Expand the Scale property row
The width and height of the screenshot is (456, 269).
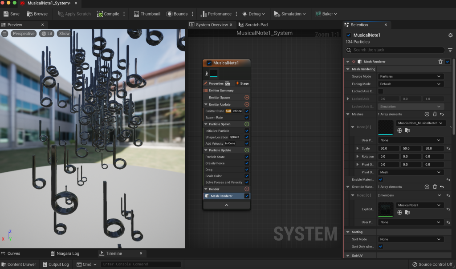tap(358, 148)
